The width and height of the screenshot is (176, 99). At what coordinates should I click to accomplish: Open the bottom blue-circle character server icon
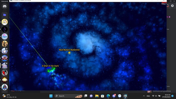(x=5, y=87)
